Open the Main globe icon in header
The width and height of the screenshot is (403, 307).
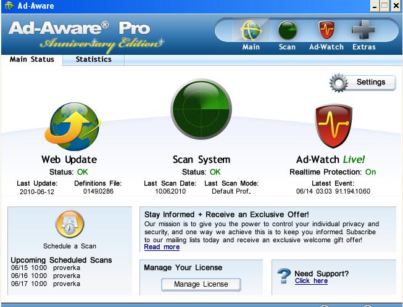click(251, 31)
